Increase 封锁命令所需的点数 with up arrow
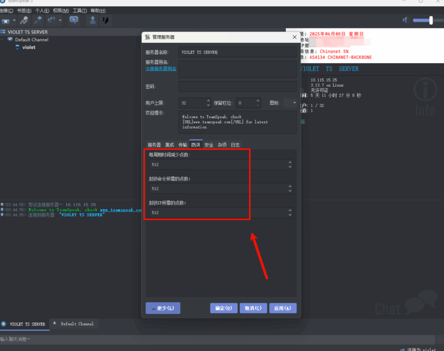 pos(290,186)
